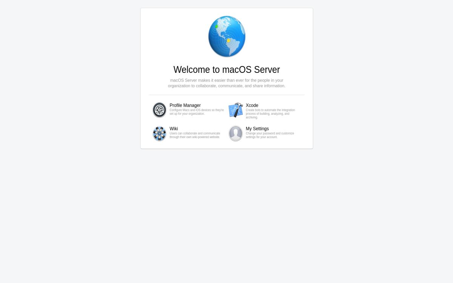
Task: Open My Settings via the user silhouette icon
Action: pyautogui.click(x=236, y=134)
